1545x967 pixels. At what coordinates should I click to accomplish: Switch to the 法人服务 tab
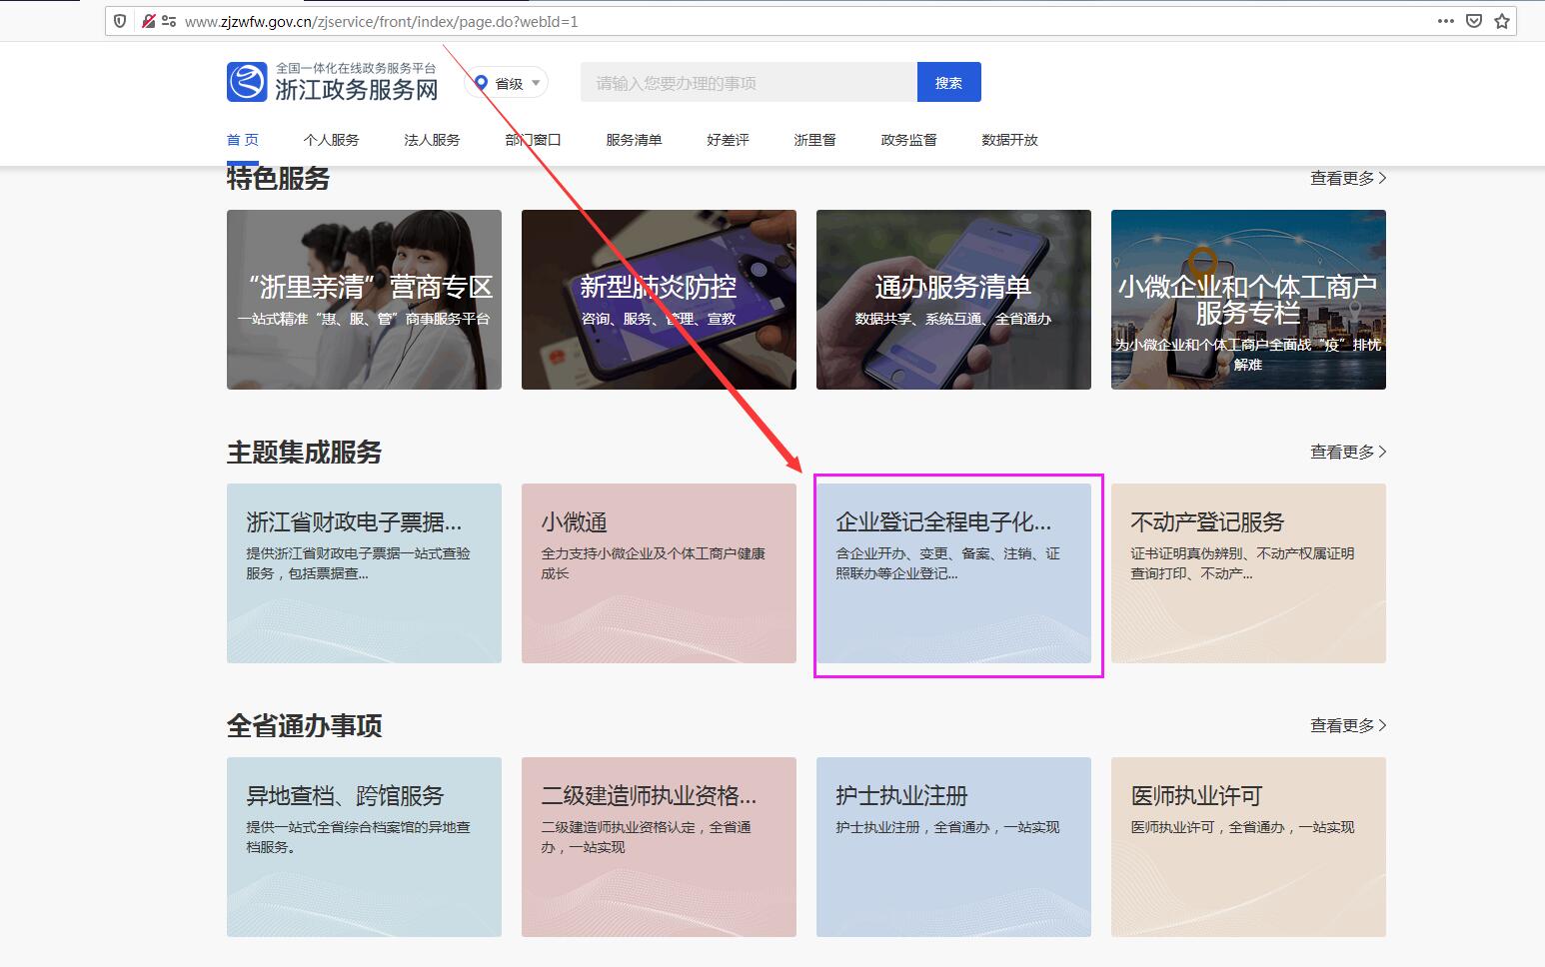coord(431,140)
